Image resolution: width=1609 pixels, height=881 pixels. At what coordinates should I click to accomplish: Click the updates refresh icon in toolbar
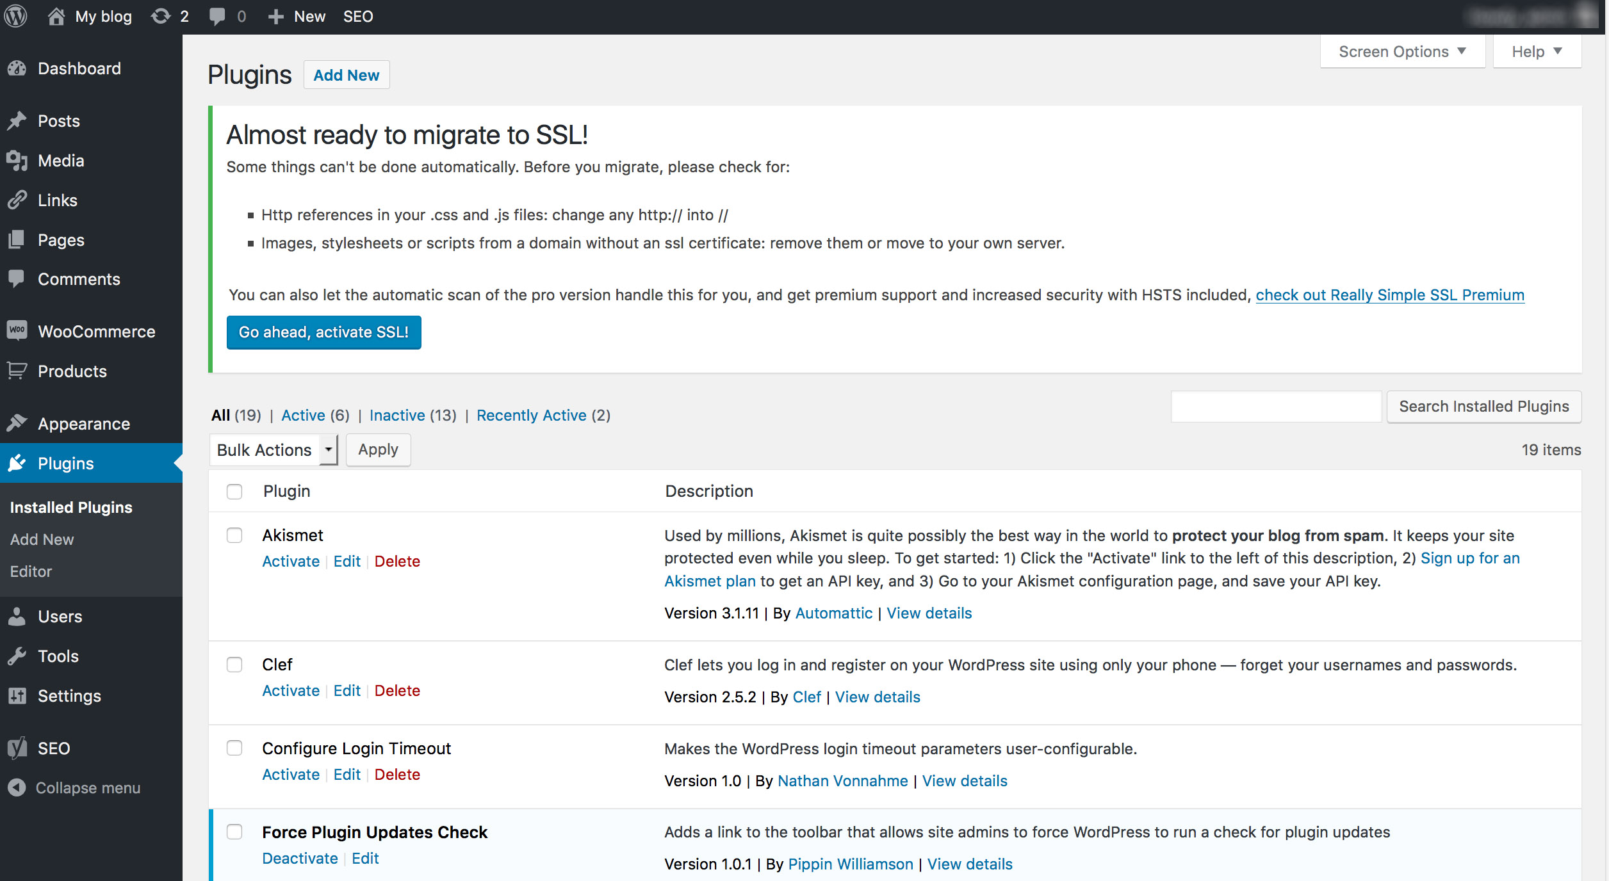pos(161,16)
